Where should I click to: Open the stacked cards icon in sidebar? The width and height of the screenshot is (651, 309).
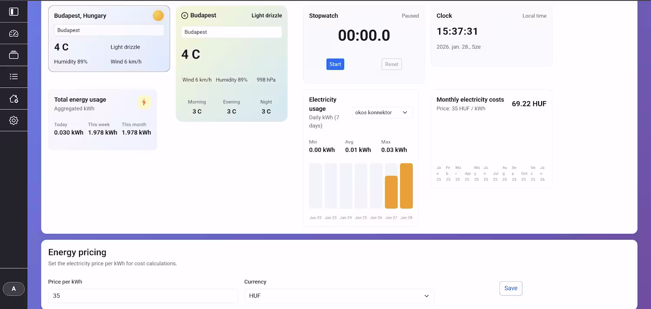14,55
